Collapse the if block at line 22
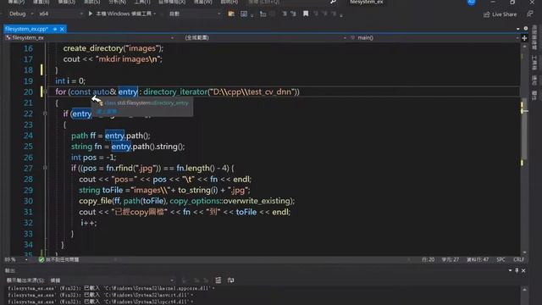The height and width of the screenshot is (305, 542). tap(45, 114)
